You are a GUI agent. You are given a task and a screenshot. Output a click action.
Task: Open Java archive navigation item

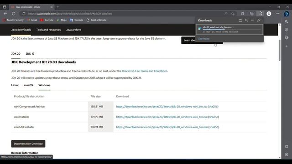pos(73,30)
